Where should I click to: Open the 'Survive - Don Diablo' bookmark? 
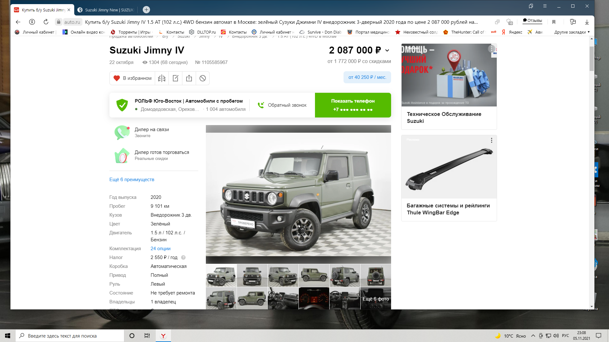tap(320, 32)
